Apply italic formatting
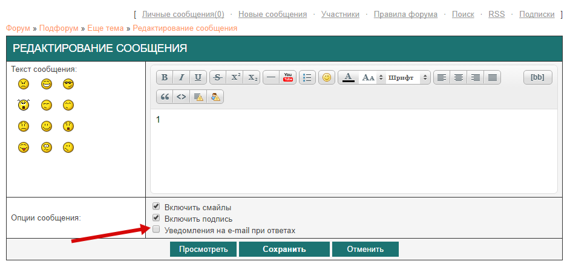 pyautogui.click(x=182, y=78)
